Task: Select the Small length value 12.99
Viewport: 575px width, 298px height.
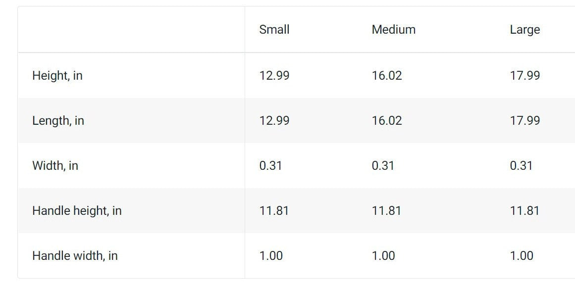Action: [274, 121]
